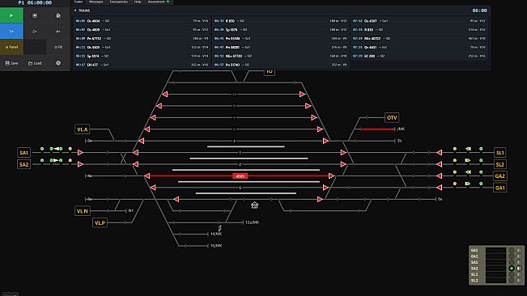Click the GA1 indicator lamp in block panel

click(512, 250)
